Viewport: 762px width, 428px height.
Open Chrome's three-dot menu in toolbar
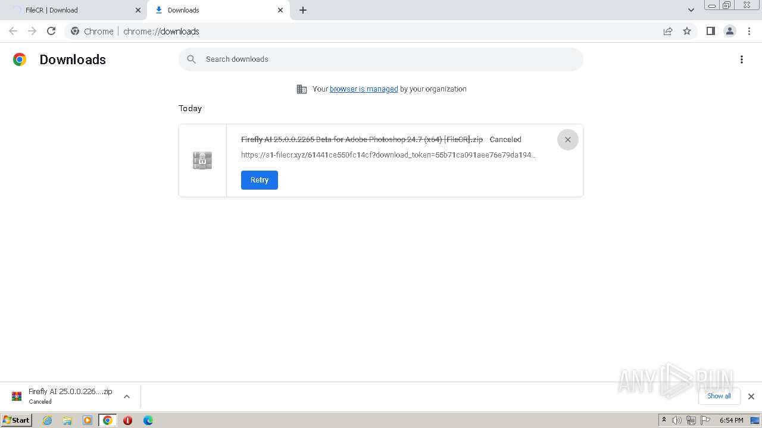[749, 31]
